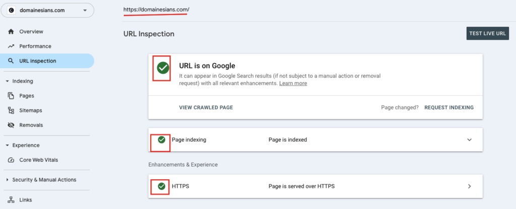Click the TEST LIVE URL button
This screenshot has height=209, width=516.
488,34
